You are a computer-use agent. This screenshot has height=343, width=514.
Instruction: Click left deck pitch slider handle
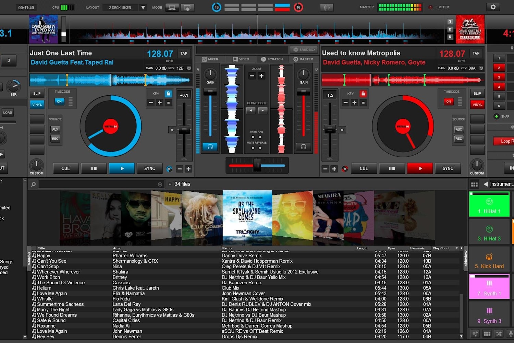[184, 130]
